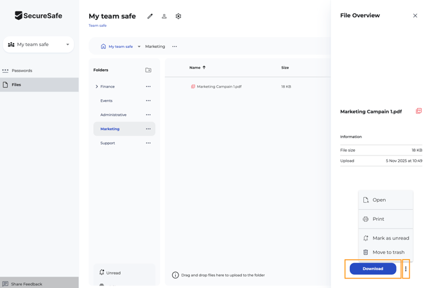Open safe settings gear icon

(178, 16)
